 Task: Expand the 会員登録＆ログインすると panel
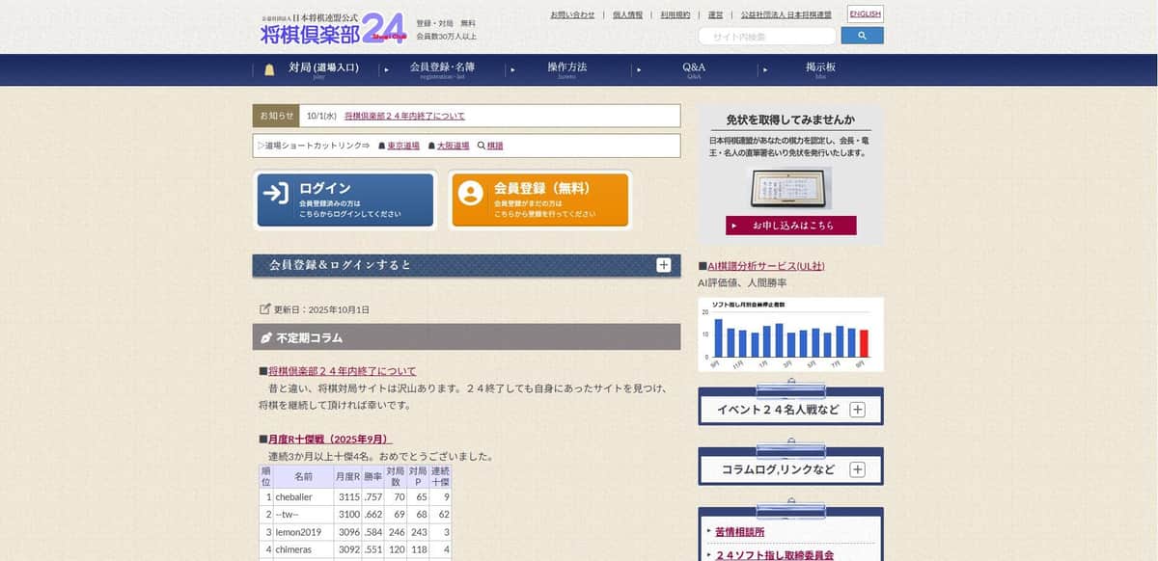(x=662, y=263)
